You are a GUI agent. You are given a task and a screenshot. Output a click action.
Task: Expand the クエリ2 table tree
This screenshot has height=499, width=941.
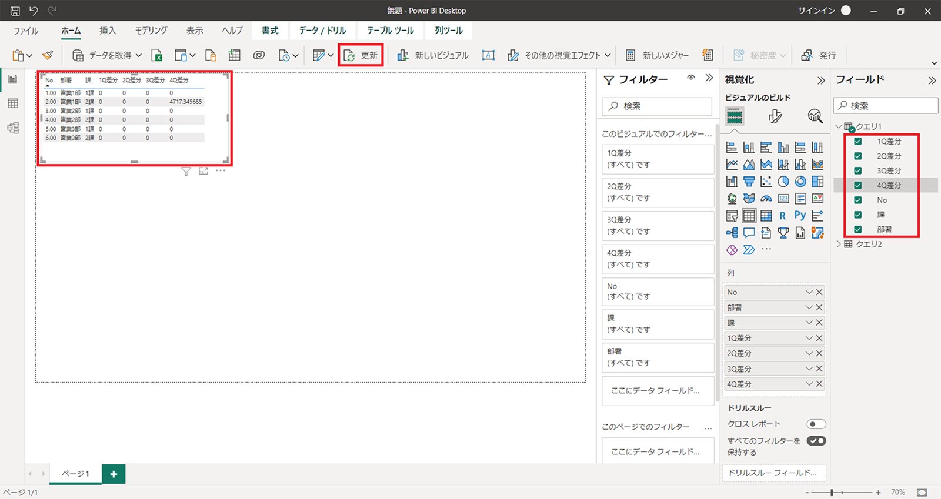click(x=839, y=244)
